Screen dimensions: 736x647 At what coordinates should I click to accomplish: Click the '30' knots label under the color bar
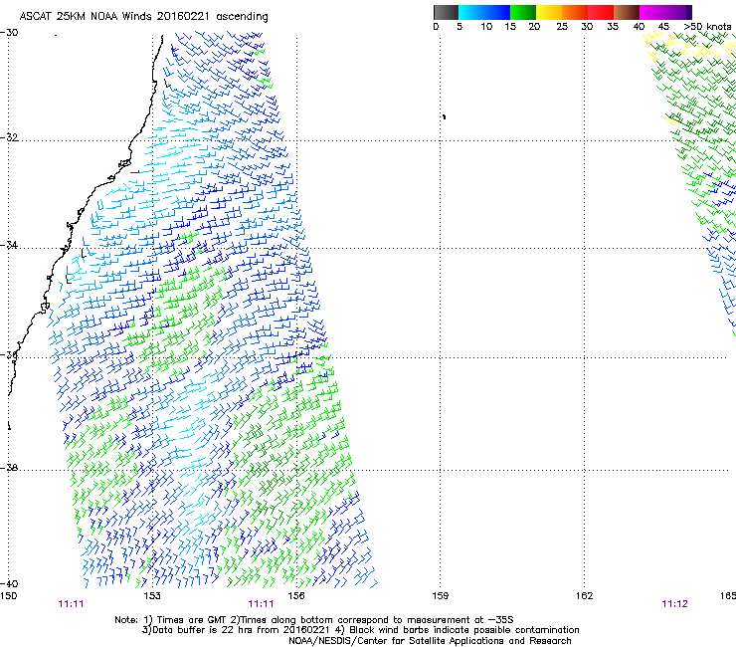click(587, 27)
